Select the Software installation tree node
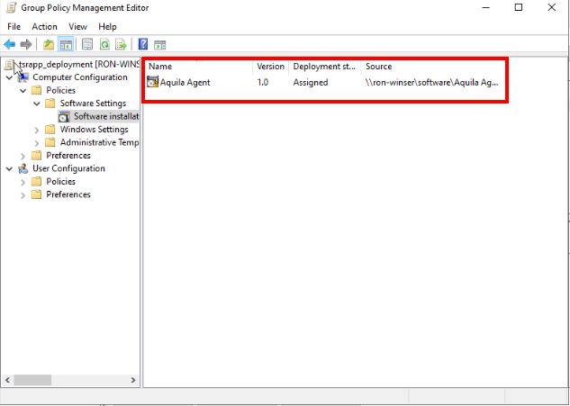Screen dimensions: 570x406 104,116
